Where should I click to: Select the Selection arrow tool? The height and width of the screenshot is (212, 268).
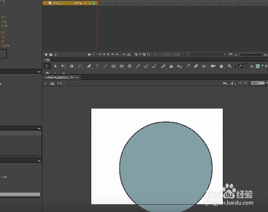47,66
